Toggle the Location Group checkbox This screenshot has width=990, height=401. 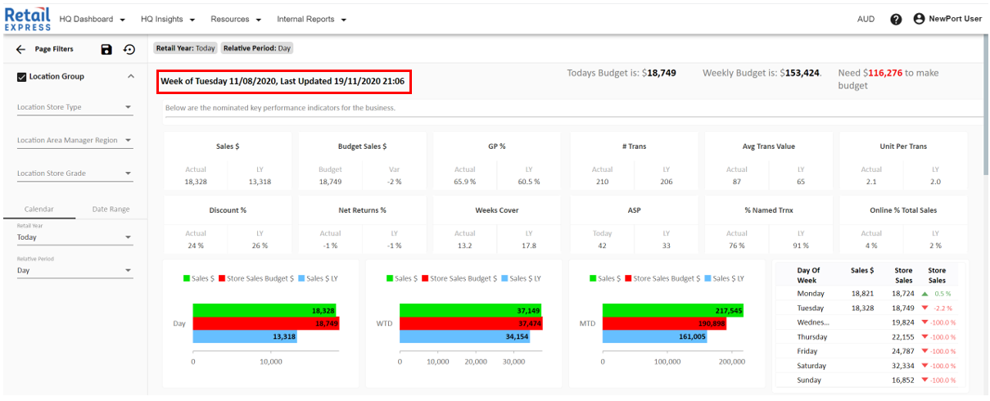click(22, 77)
